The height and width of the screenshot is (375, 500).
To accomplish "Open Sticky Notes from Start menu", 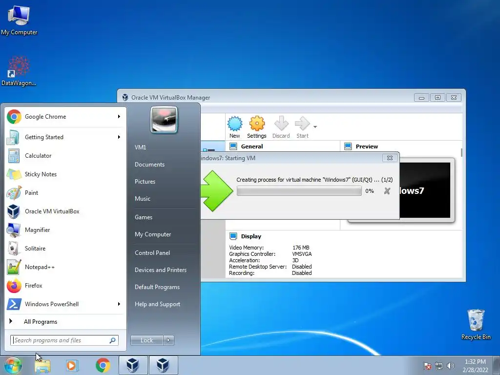I will [x=65, y=174].
